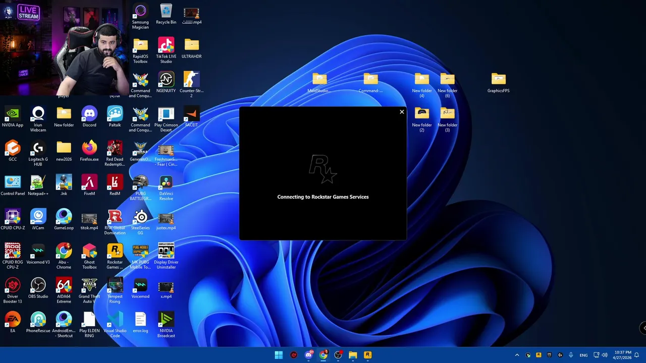This screenshot has height=363, width=646.
Task: Select Voicemod V3 desktop shortcut
Action: tap(38, 254)
